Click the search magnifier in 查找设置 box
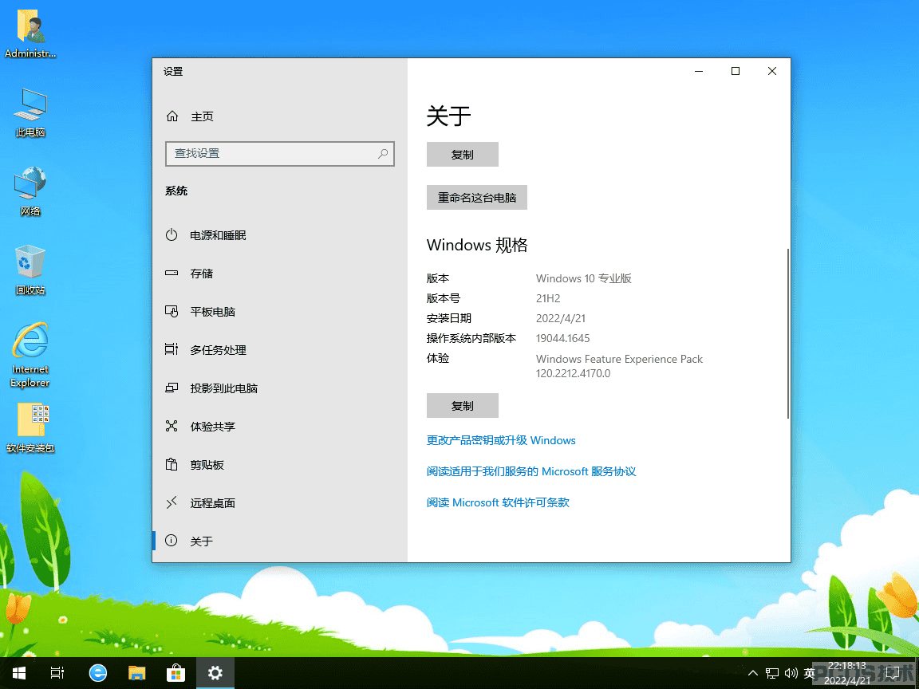 (x=383, y=153)
